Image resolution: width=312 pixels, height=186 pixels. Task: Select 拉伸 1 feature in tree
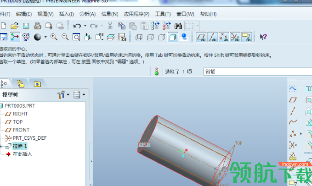point(20,146)
